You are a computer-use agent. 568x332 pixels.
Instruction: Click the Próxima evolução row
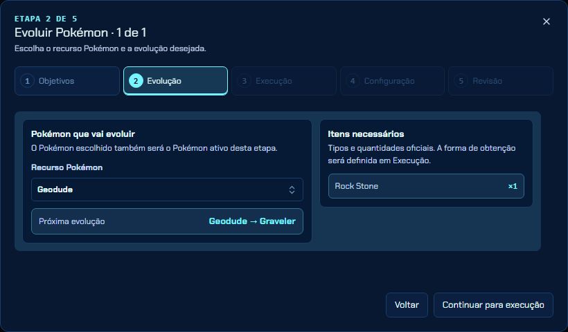[x=167, y=221]
